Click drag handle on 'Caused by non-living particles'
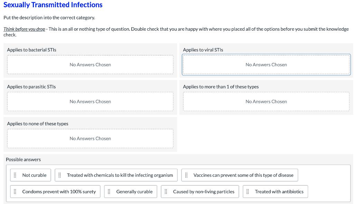The width and height of the screenshot is (354, 204). coord(166,192)
